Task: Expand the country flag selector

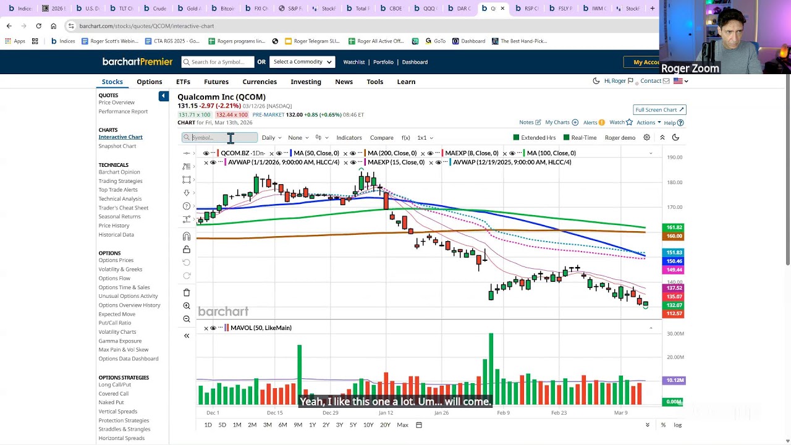Action: pyautogui.click(x=680, y=81)
